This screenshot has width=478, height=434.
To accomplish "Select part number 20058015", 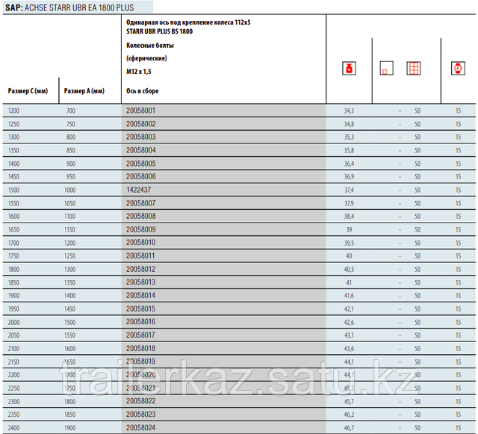I will [x=141, y=309].
